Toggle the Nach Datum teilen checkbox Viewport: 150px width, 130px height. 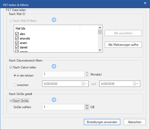11,67
